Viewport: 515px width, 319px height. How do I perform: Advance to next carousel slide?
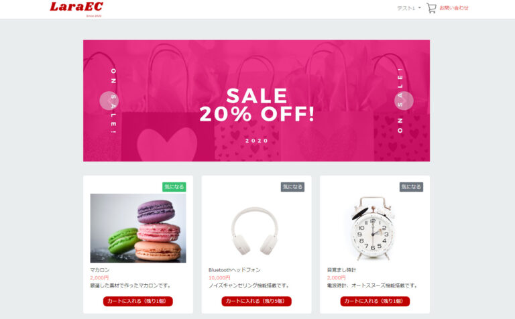pos(404,101)
